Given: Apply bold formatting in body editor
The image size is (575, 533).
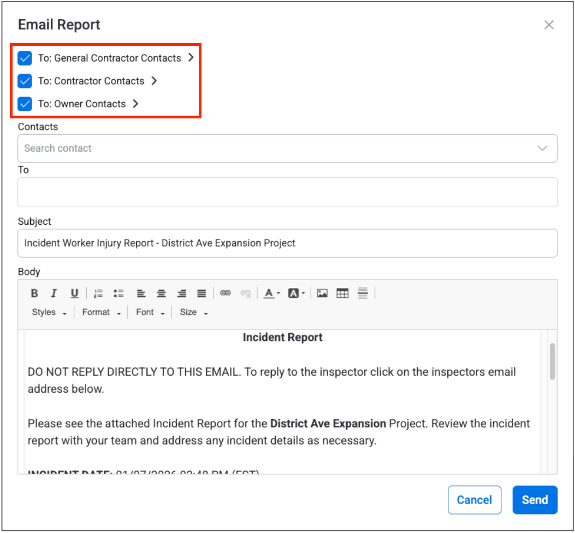Looking at the screenshot, I should [34, 294].
